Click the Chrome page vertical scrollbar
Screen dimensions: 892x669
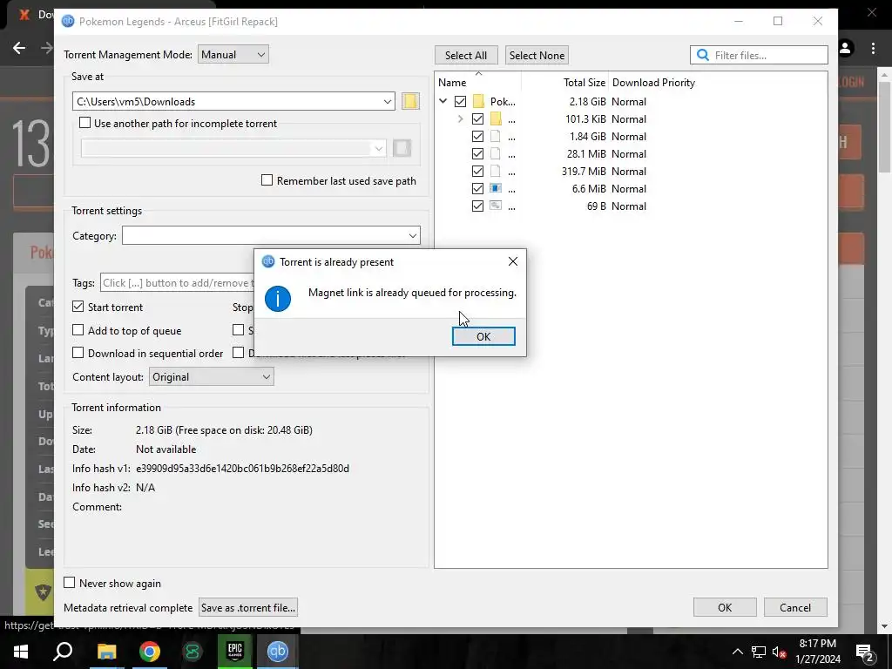click(x=884, y=127)
